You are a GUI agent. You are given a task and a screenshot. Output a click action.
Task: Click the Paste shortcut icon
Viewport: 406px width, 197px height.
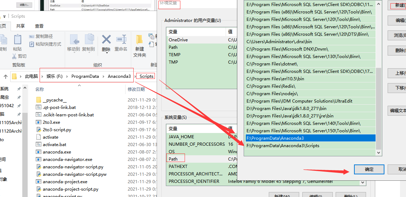31,44
